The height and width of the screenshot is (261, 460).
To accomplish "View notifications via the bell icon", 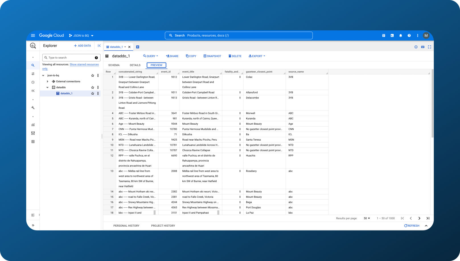I will point(401,36).
